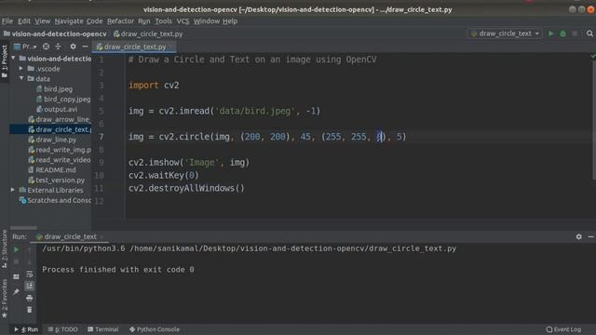Clear console with trash icon
This screenshot has width=596, height=335.
point(29,310)
